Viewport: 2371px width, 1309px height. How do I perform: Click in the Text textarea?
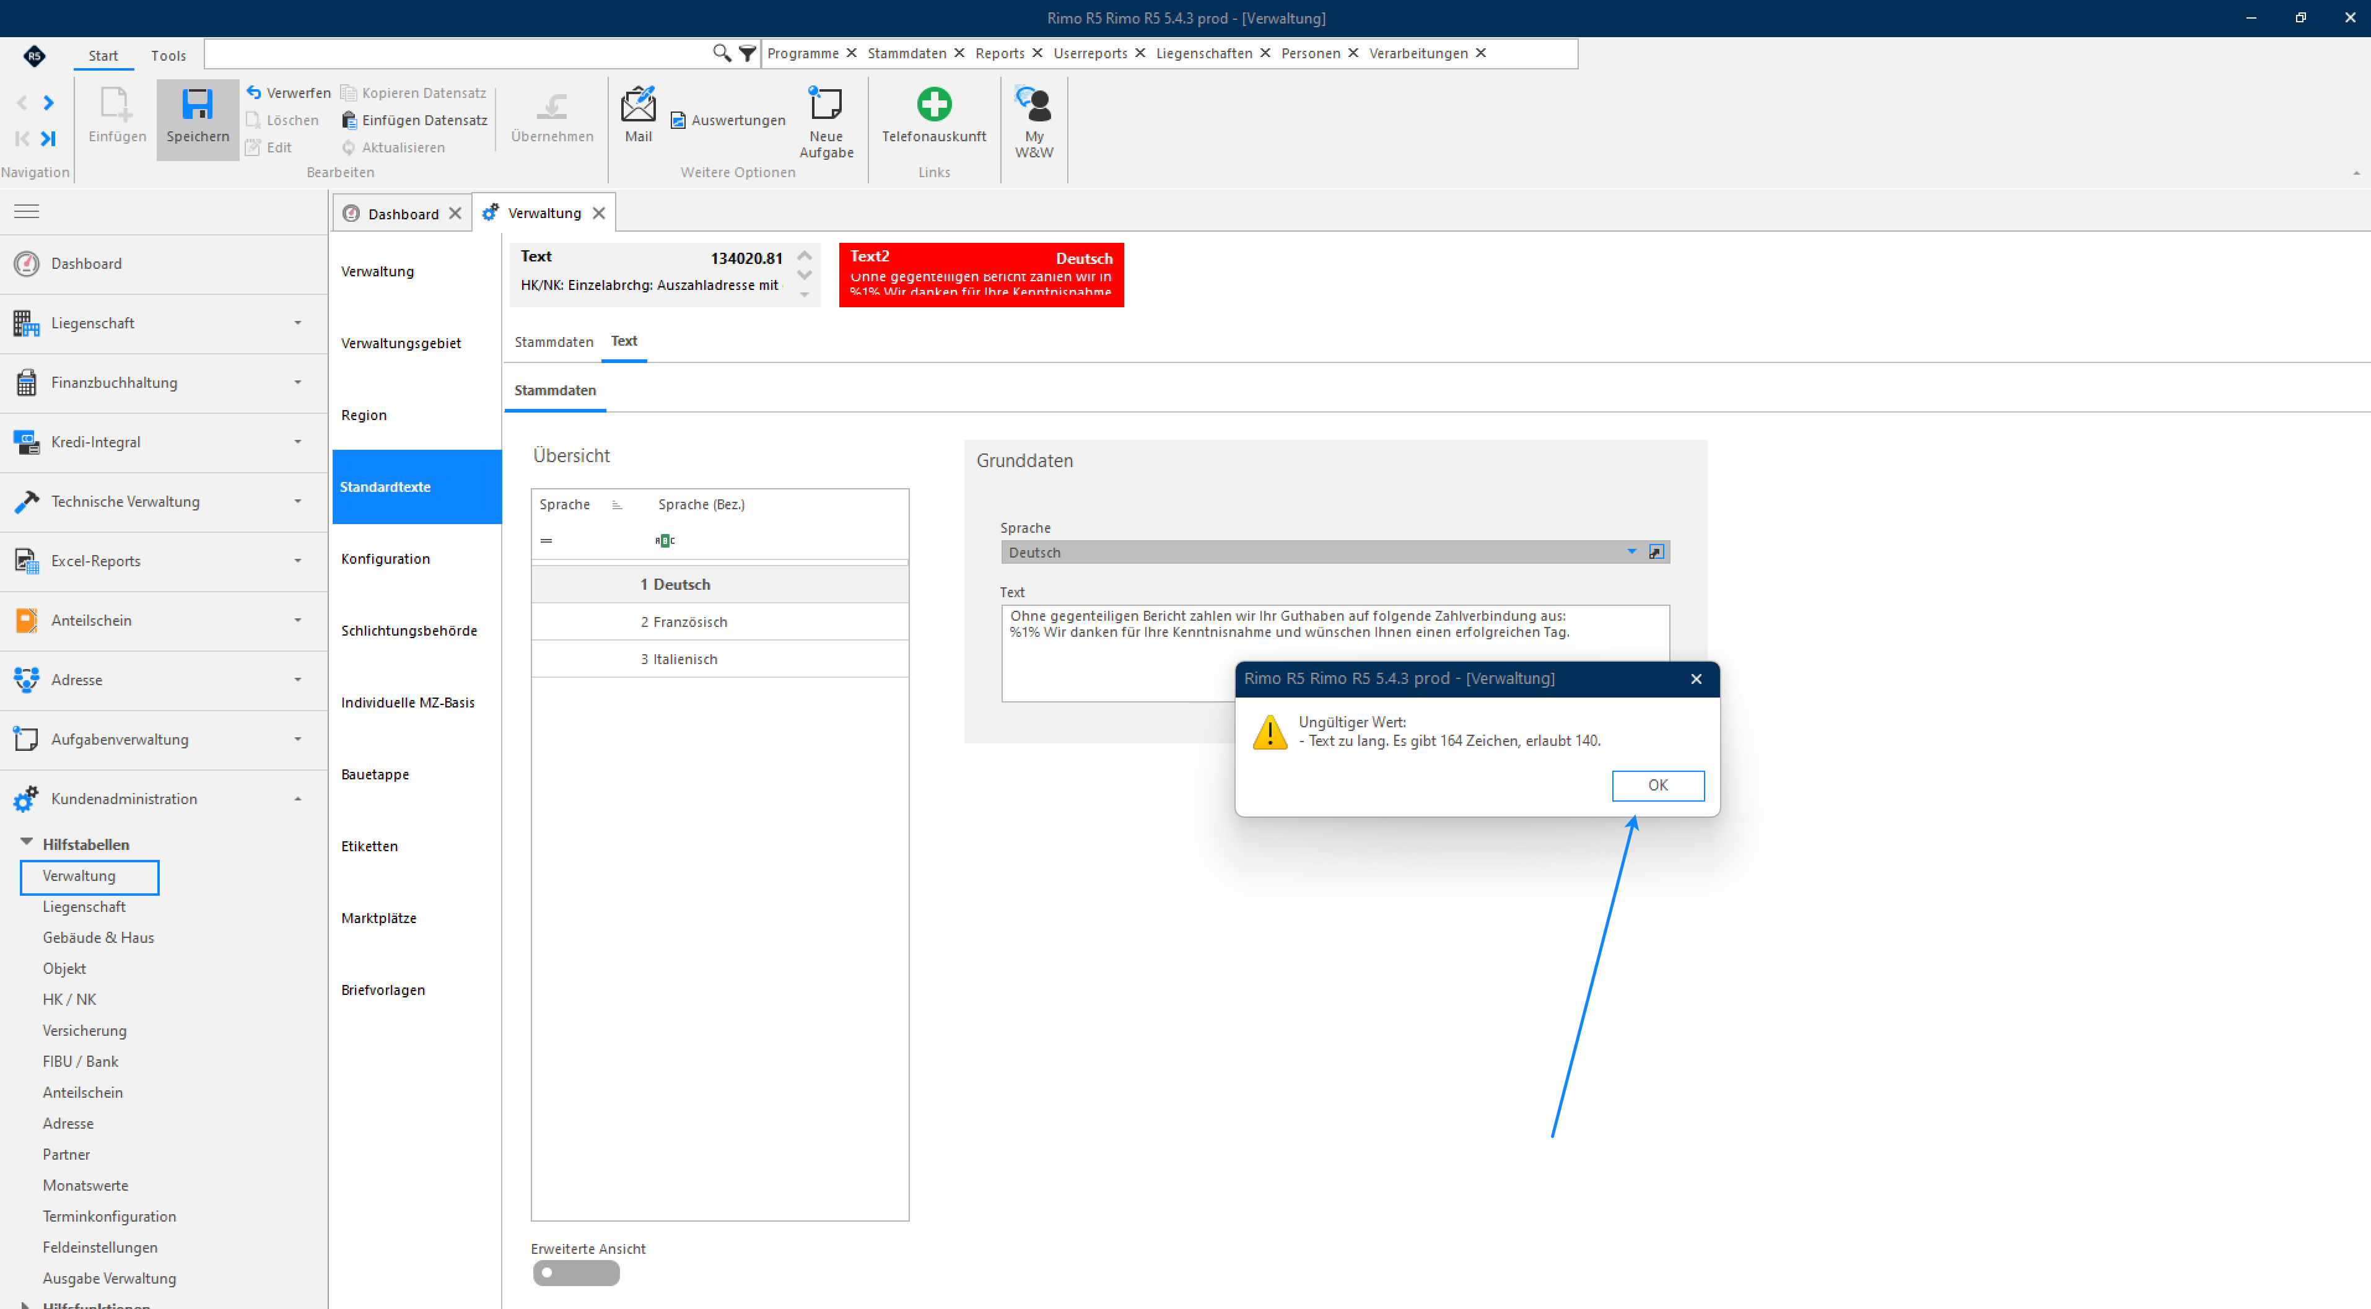coord(1335,653)
